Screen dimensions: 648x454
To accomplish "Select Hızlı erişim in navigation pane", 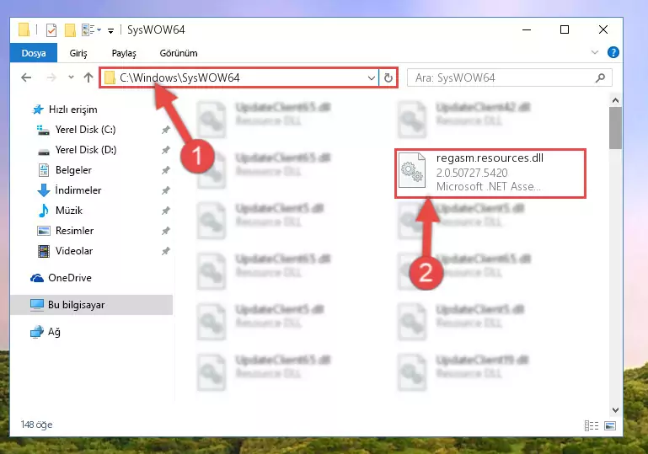I will 65,109.
